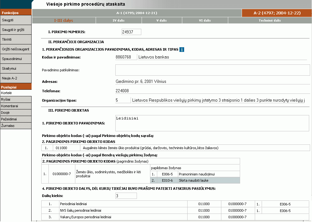The height and width of the screenshot is (222, 312).
Task: Click the address Gedimino pr. 6, 2001 Vilnius
Action: pos(141,81)
